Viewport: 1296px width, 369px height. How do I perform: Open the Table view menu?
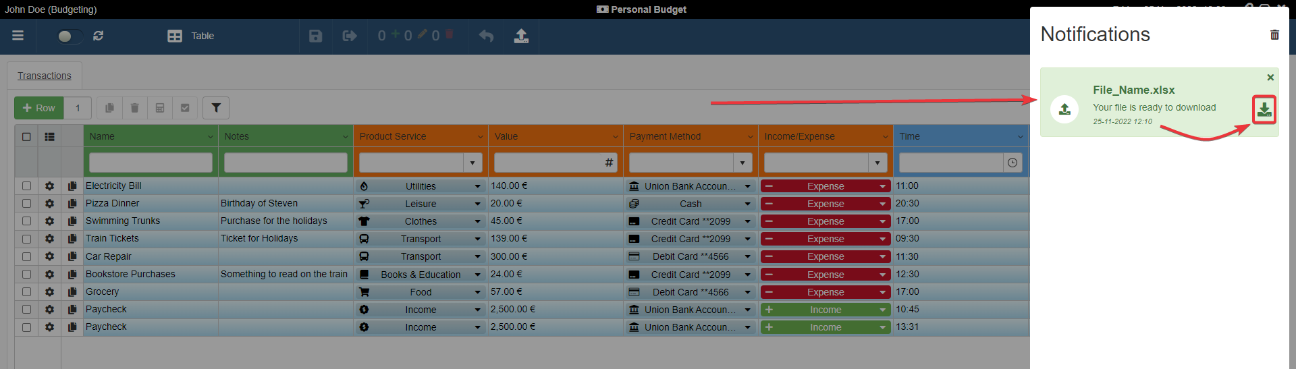point(191,36)
